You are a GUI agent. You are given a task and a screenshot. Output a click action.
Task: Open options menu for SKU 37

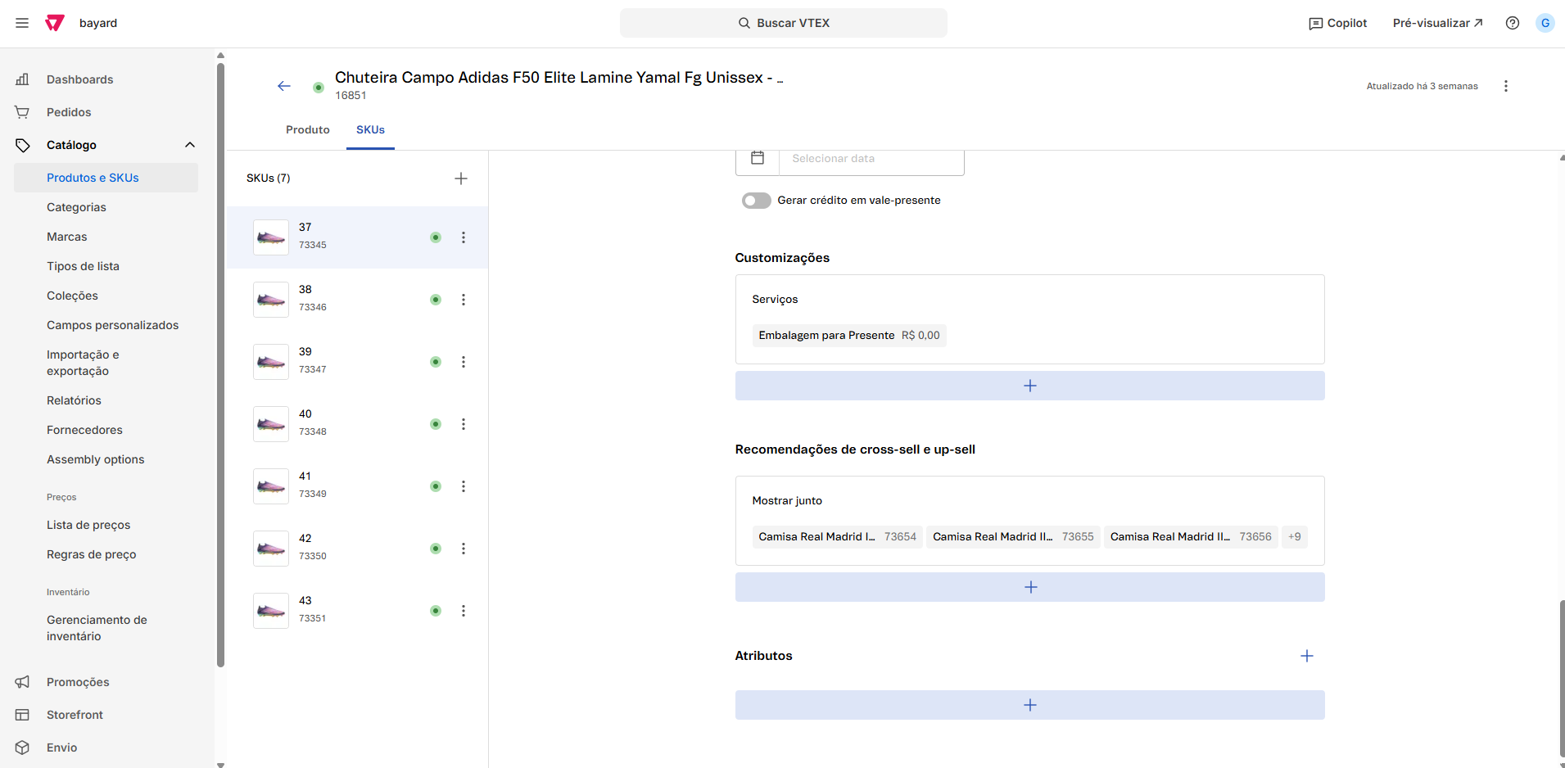[x=464, y=237]
